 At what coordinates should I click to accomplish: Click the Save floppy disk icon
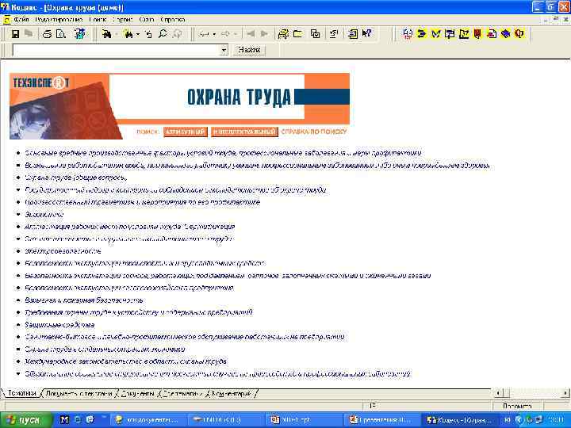(x=15, y=34)
